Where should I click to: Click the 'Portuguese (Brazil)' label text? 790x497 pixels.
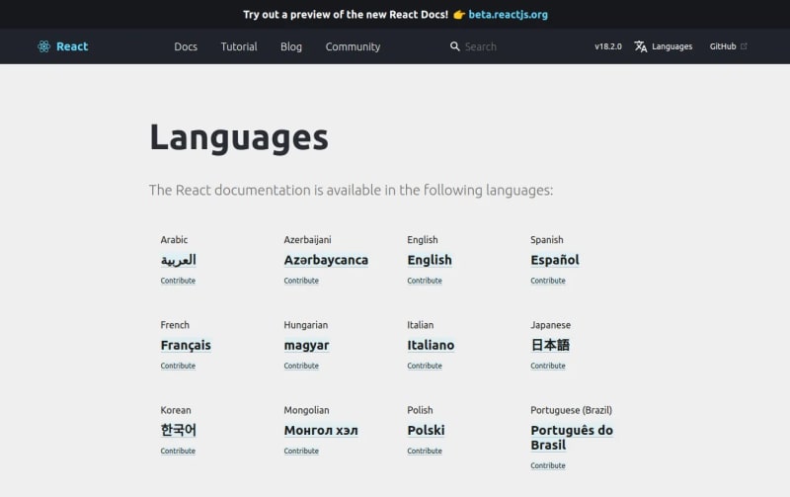tap(572, 410)
